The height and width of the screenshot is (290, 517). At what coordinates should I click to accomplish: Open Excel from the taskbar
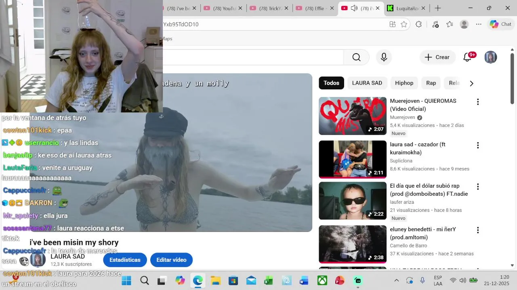[269, 280]
